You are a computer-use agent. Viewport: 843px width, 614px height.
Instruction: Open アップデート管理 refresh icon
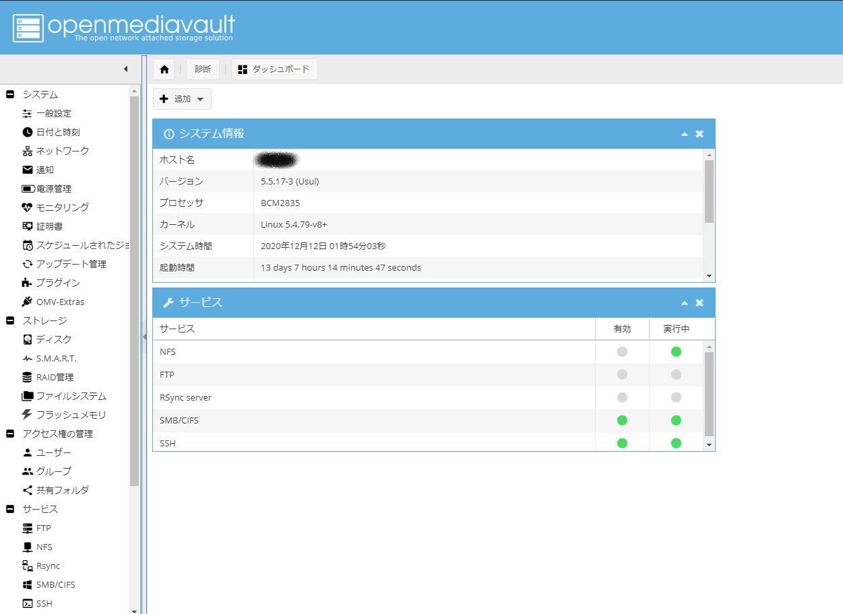coord(28,264)
